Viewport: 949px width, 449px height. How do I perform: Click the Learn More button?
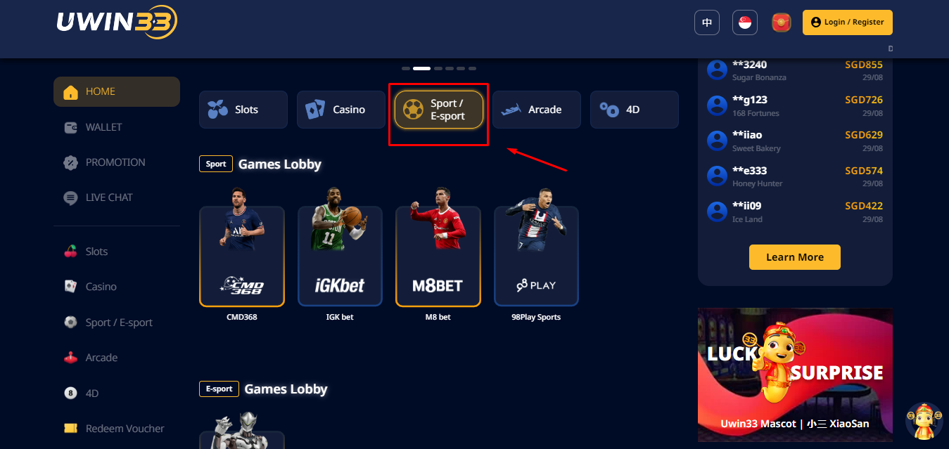[x=795, y=257]
